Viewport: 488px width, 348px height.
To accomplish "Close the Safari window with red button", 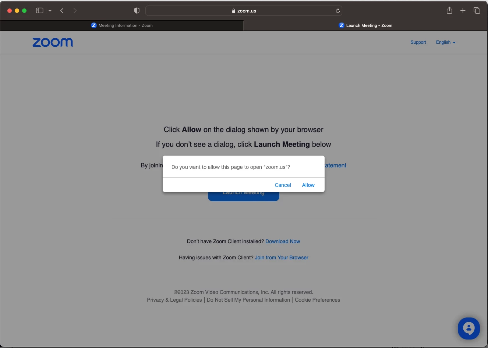I will [x=10, y=11].
